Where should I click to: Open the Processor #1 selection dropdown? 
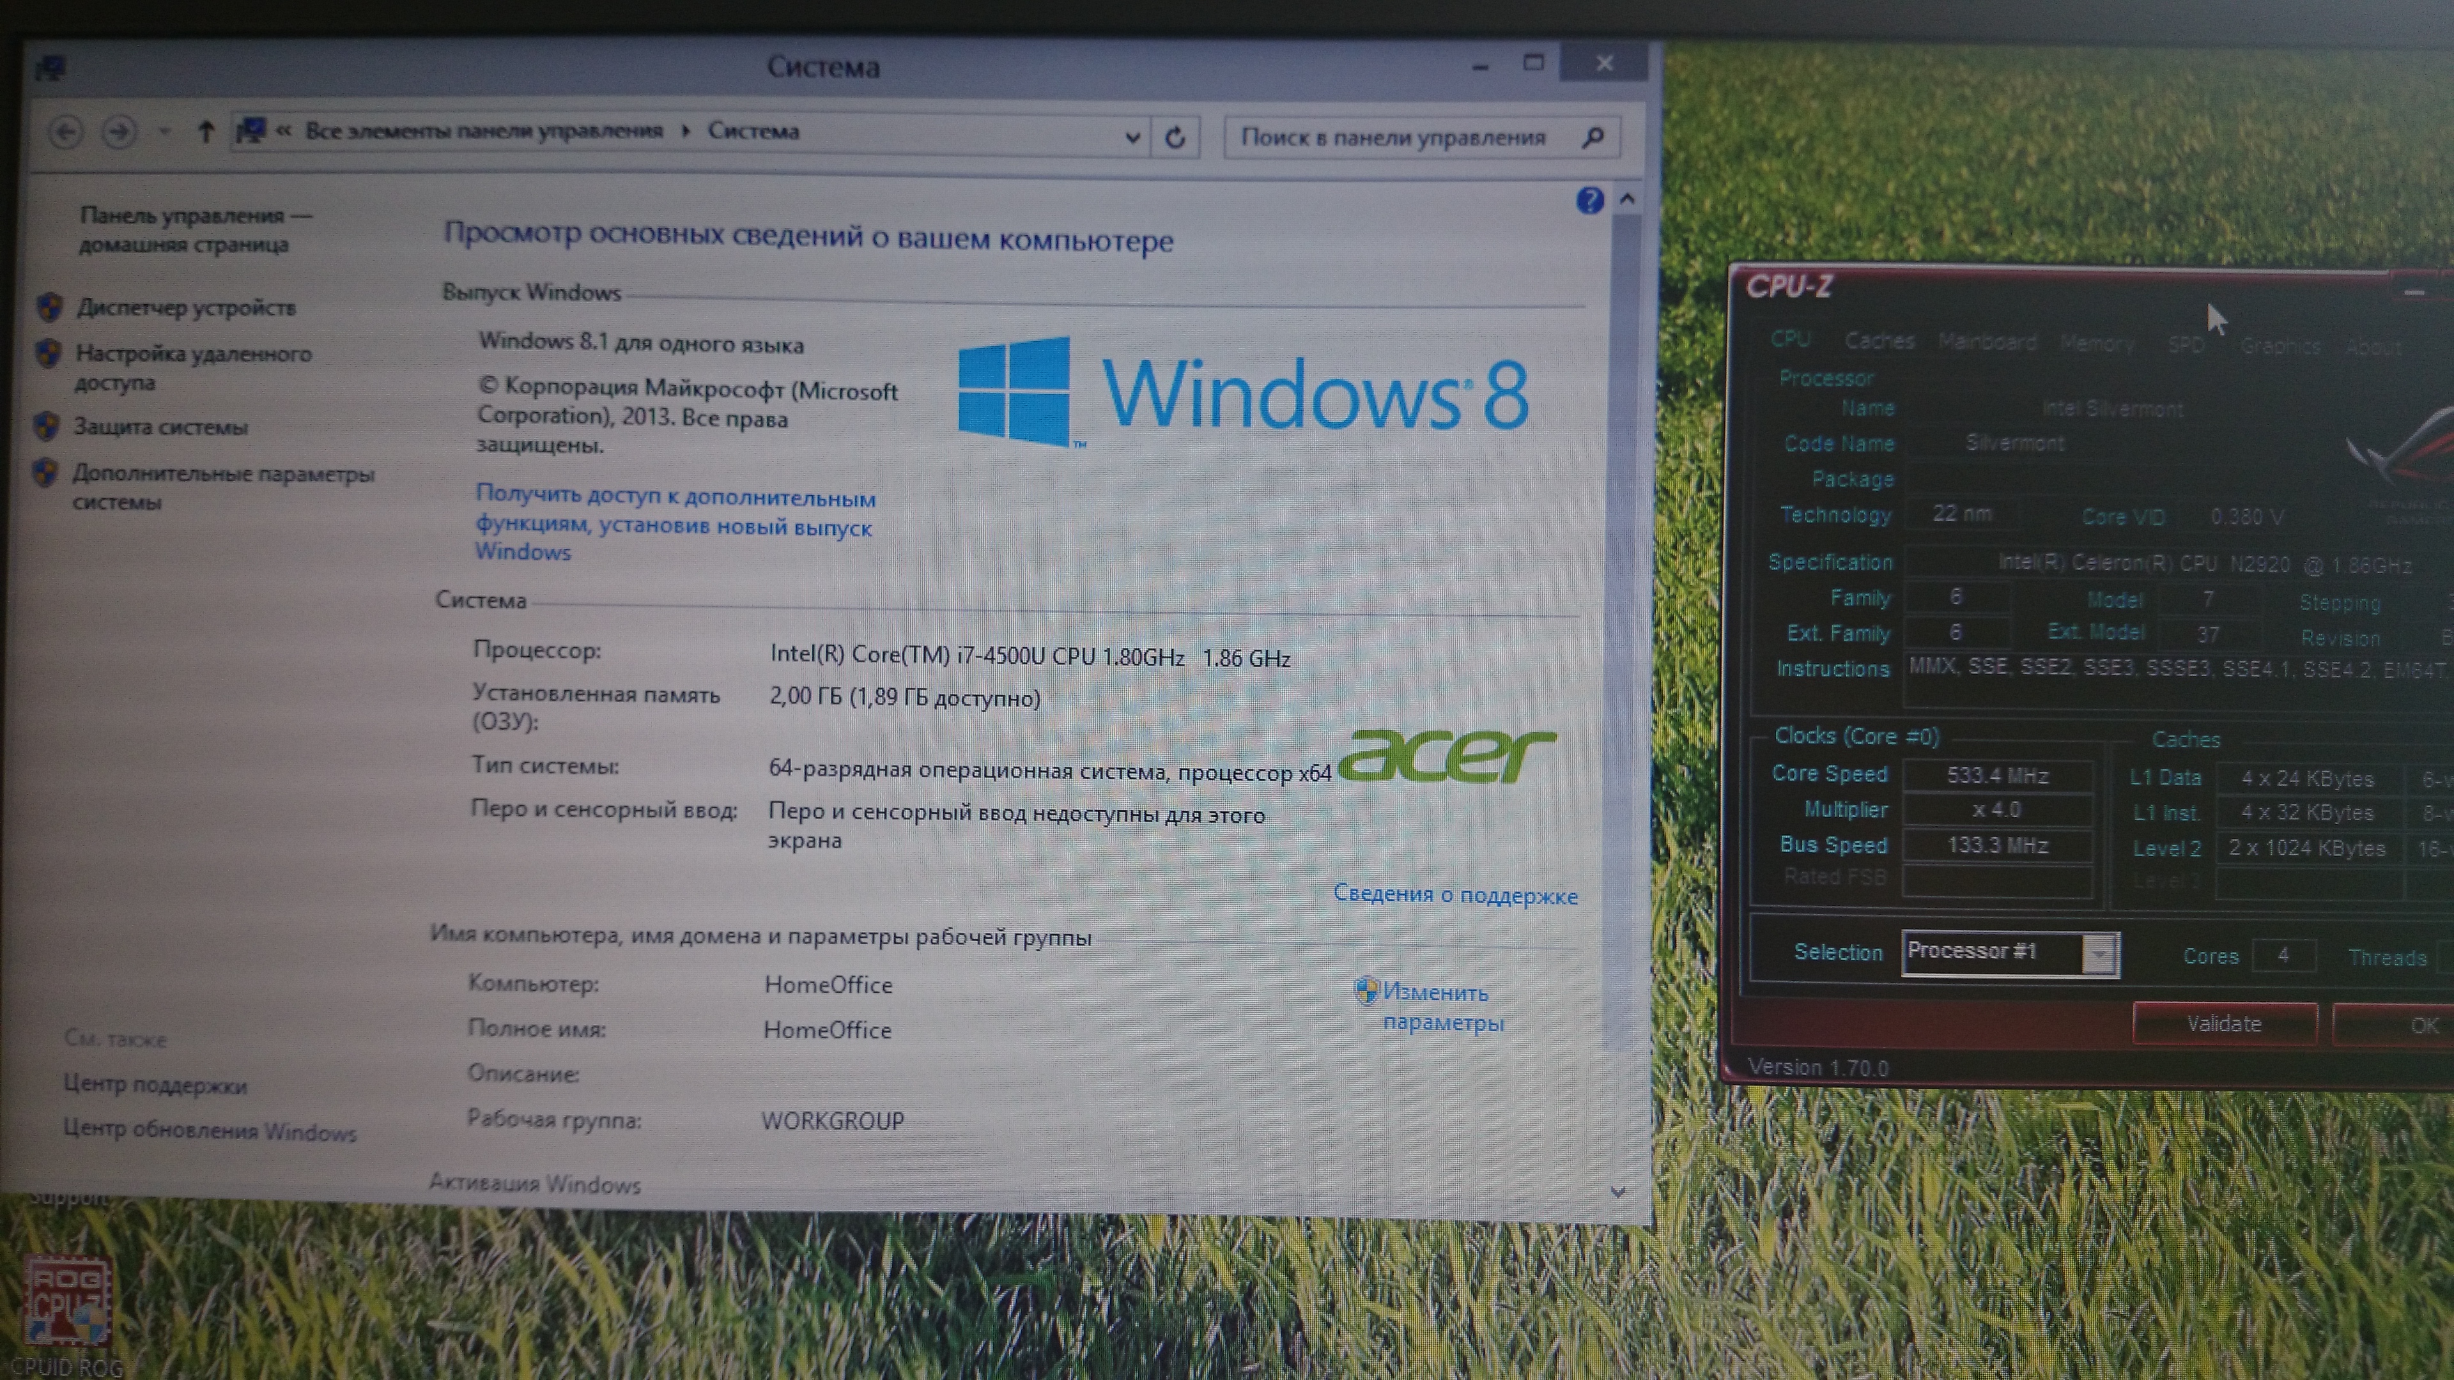pos(2099,953)
